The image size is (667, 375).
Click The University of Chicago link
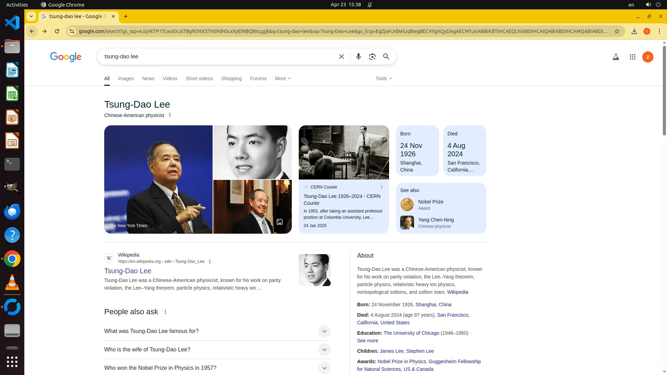411,333
